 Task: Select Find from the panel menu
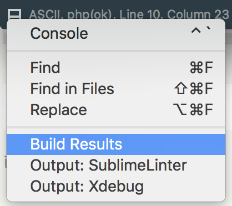[x=116, y=68]
